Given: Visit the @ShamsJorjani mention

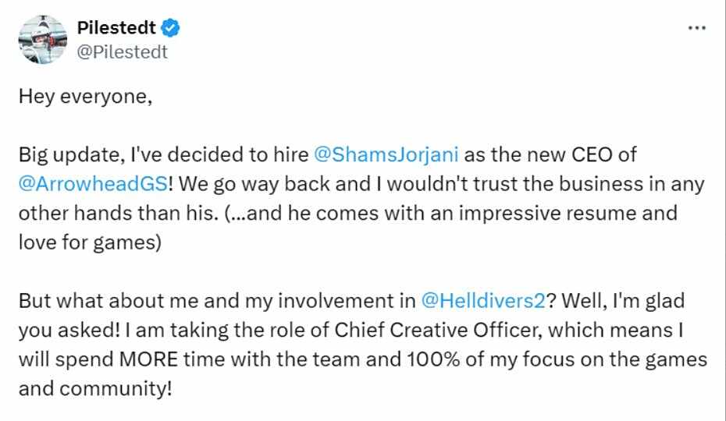Looking at the screenshot, I should tap(386, 154).
